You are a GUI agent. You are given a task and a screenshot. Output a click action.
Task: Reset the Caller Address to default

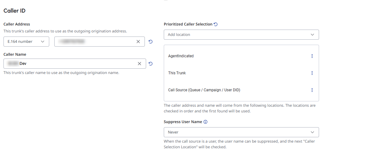click(151, 42)
